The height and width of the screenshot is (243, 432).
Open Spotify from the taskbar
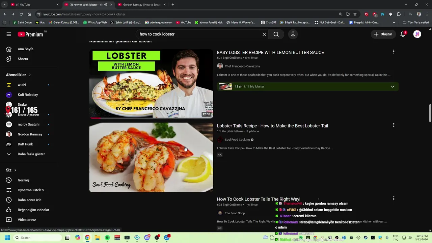point(107,238)
